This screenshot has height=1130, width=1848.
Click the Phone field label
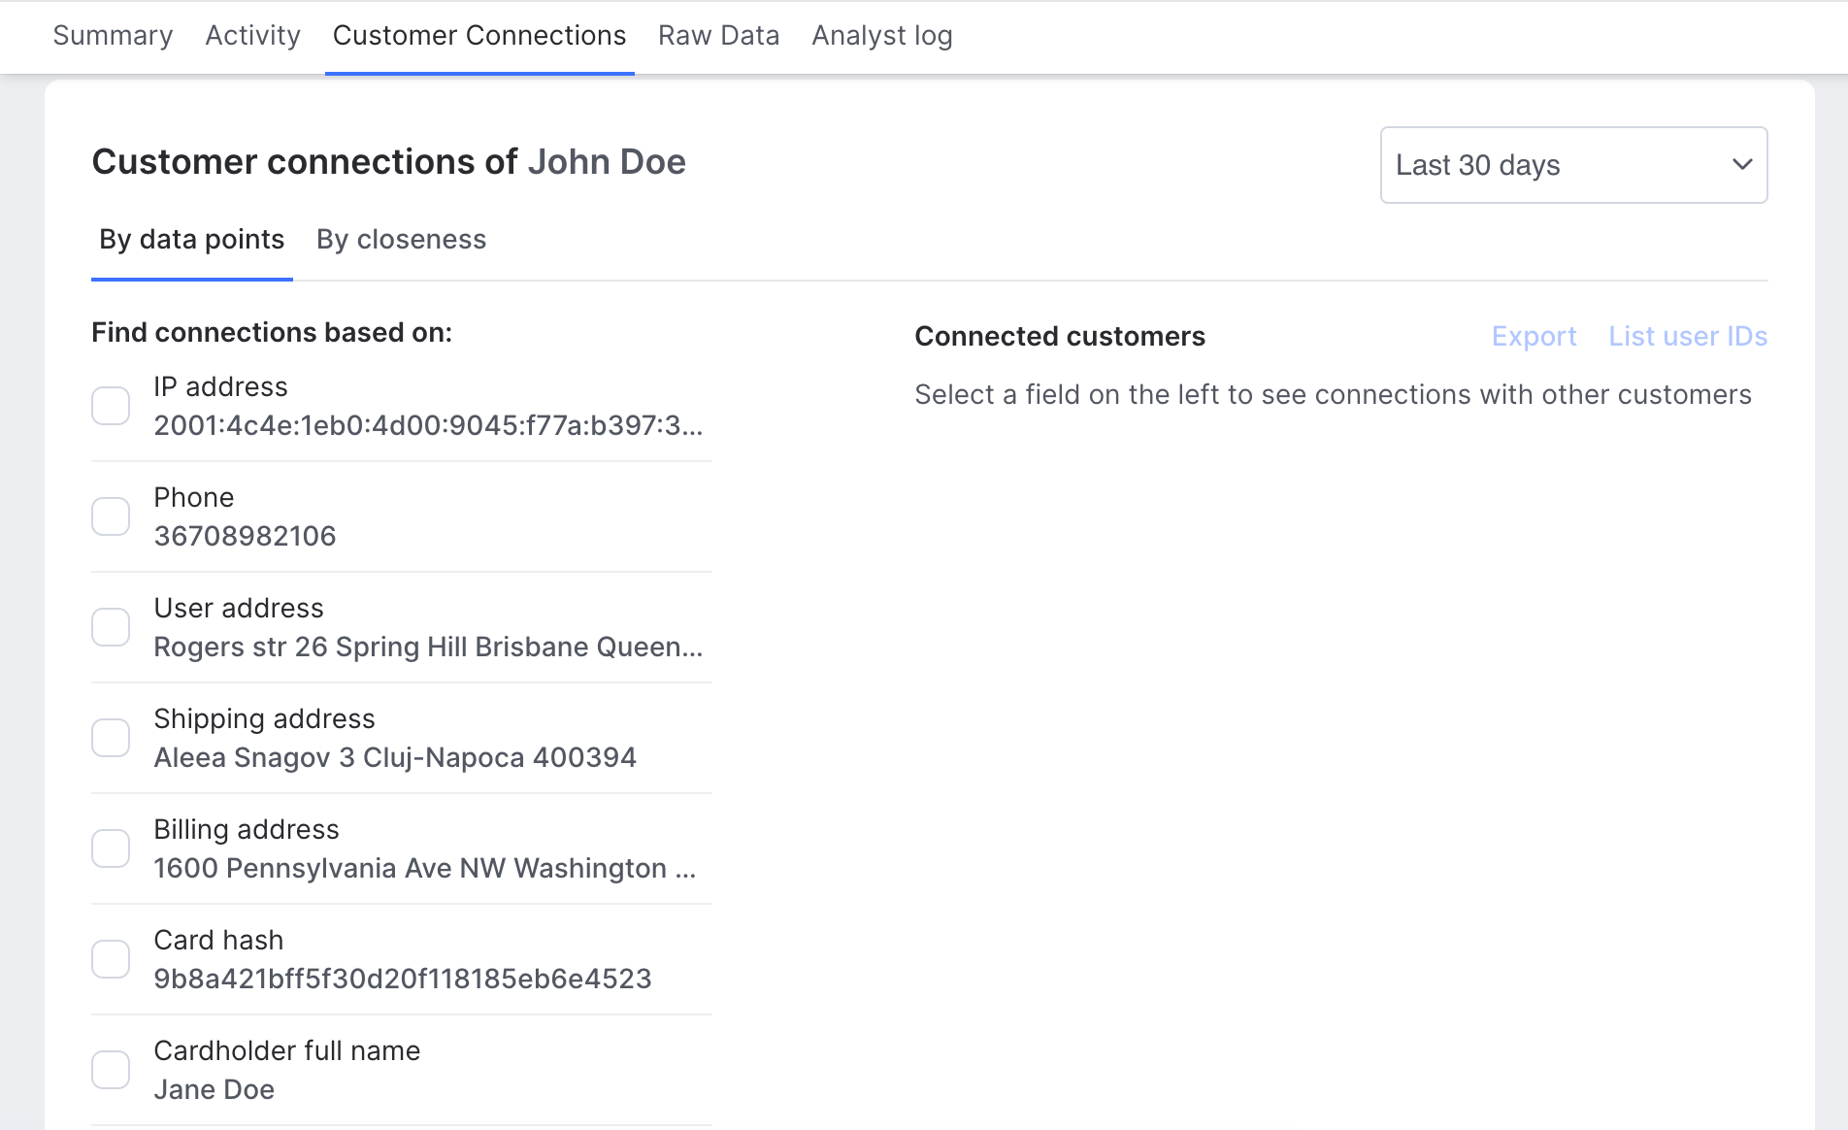point(194,497)
